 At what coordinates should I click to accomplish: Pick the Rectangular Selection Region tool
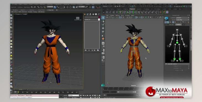tap(61, 7)
